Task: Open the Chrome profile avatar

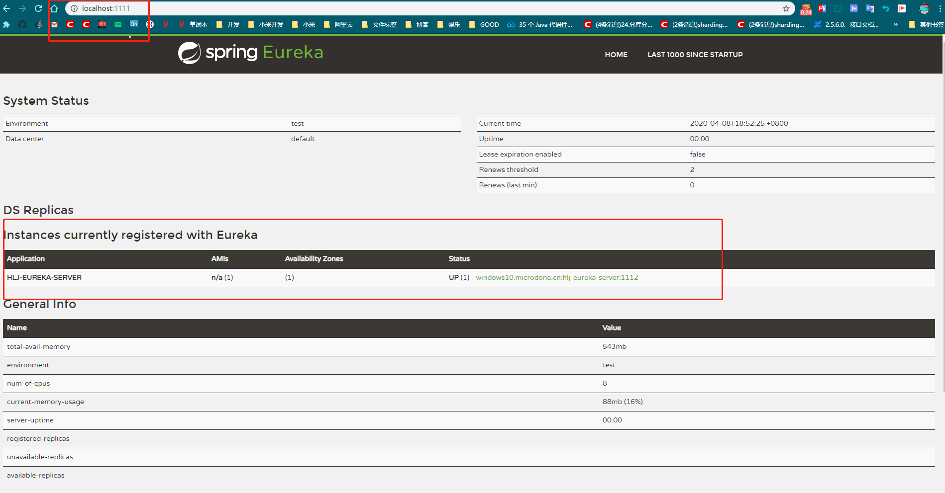Action: 924,8
